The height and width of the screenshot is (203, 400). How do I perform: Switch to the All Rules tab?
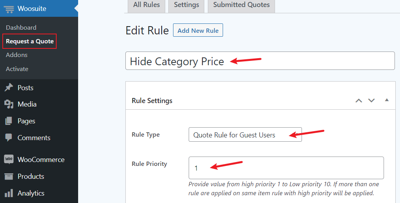146,5
